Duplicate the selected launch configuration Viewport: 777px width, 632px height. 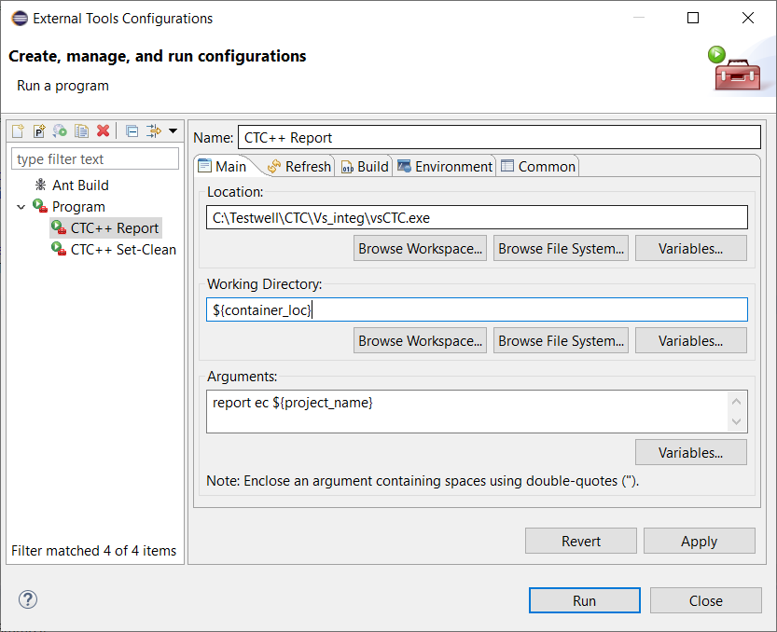(x=82, y=131)
